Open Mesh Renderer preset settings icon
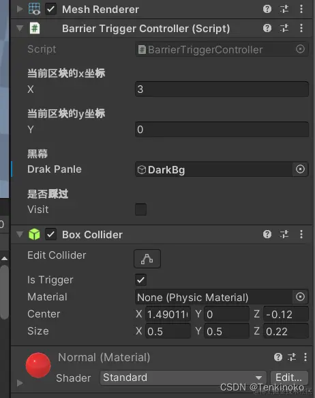 tap(284, 9)
